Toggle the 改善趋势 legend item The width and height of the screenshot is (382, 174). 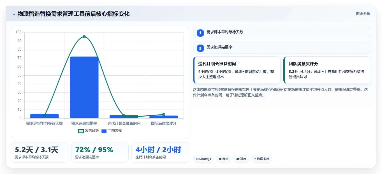[x=88, y=131]
